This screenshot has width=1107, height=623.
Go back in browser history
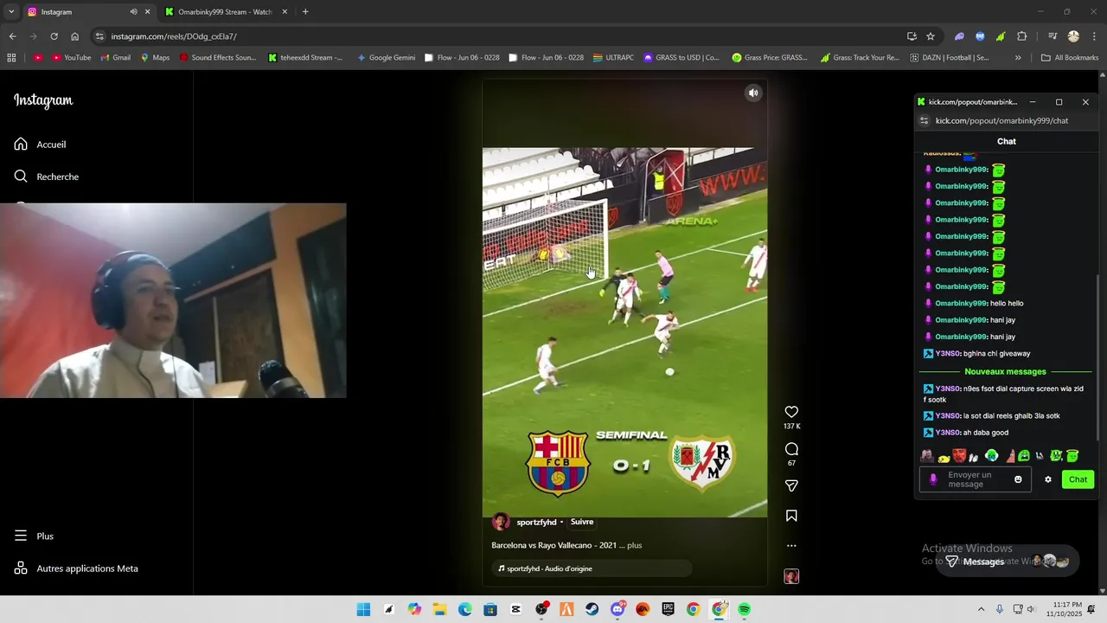click(12, 36)
